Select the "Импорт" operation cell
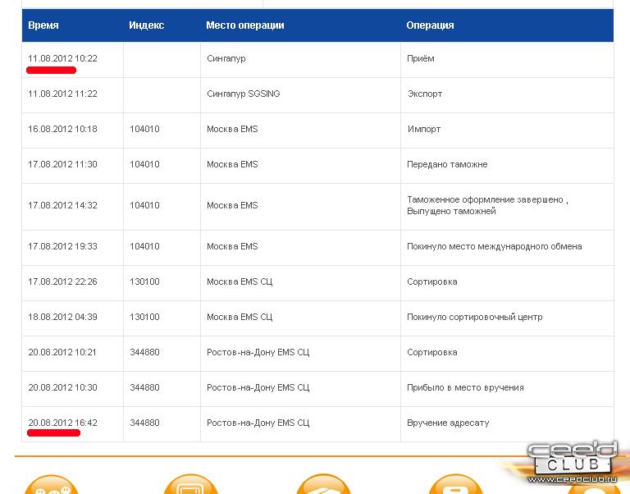Screen dimensions: 630x494 [x=424, y=130]
